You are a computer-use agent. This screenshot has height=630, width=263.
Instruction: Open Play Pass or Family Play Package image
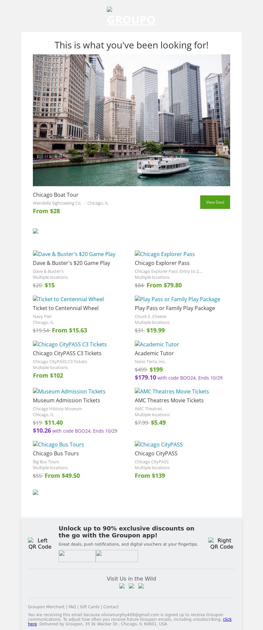pos(178,299)
